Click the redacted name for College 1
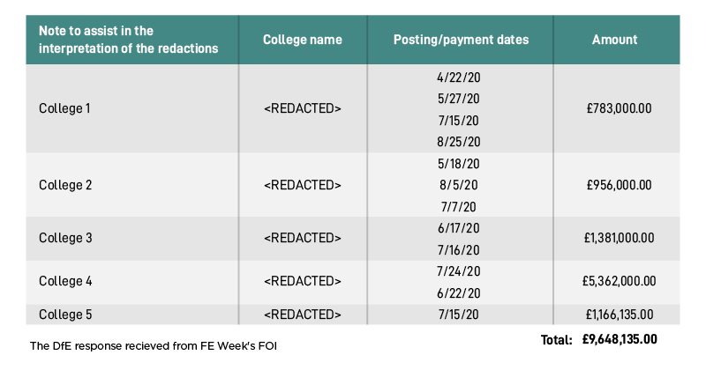Image resolution: width=706 pixels, height=370 pixels. [303, 108]
